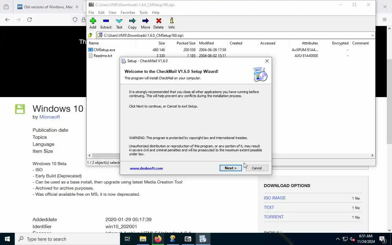The height and width of the screenshot is (245, 392).
Task: Open the Help menu in 7-Zip
Action: [x=156, y=13]
